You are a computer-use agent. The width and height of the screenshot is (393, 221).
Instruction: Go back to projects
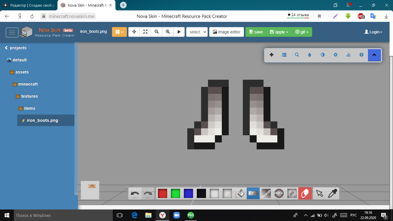click(x=16, y=48)
